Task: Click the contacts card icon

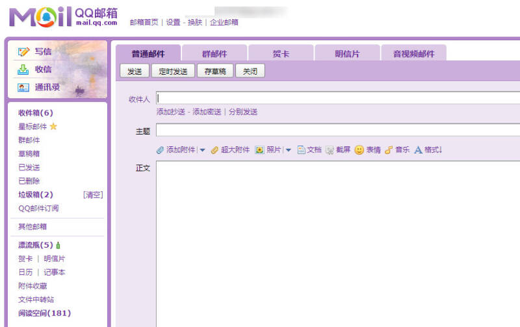Action: (x=23, y=88)
